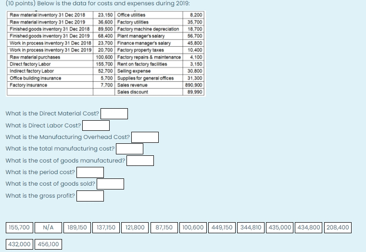366x252 pixels.
Task: Click the 'Factory insurance' cell
Action: [50, 85]
